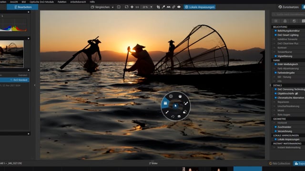Open the Bild menu
The width and height of the screenshot is (305, 171).
24,2
